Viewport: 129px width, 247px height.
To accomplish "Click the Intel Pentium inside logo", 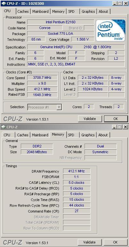I will click(111, 30).
